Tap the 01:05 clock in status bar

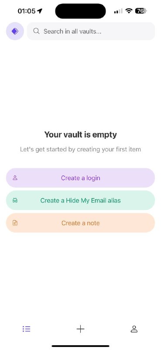[x=27, y=11]
